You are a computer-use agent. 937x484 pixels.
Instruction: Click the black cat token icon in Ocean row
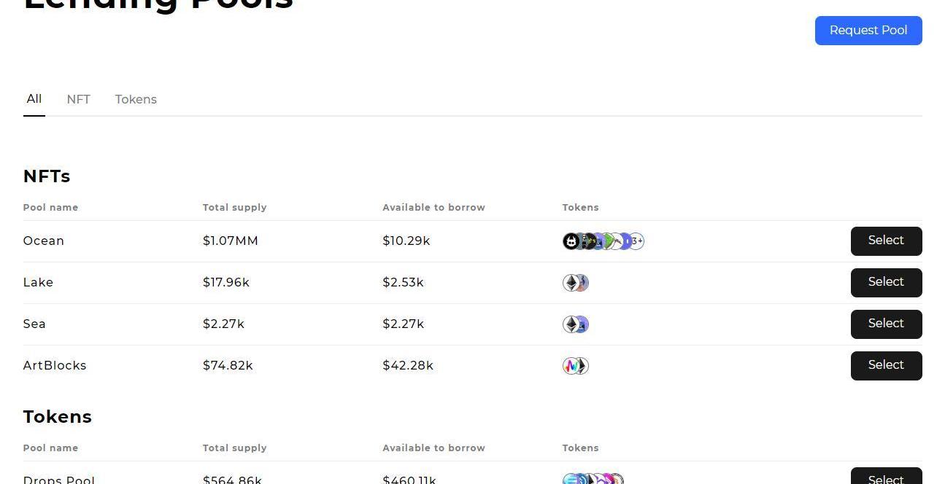[x=571, y=241]
